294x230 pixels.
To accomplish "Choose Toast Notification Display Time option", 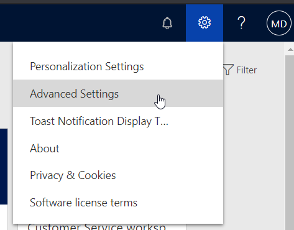I will coord(118,121).
